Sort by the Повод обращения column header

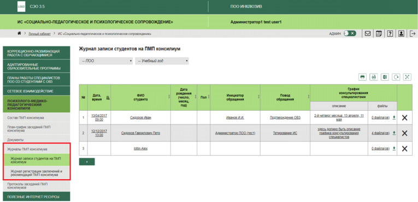285,98
